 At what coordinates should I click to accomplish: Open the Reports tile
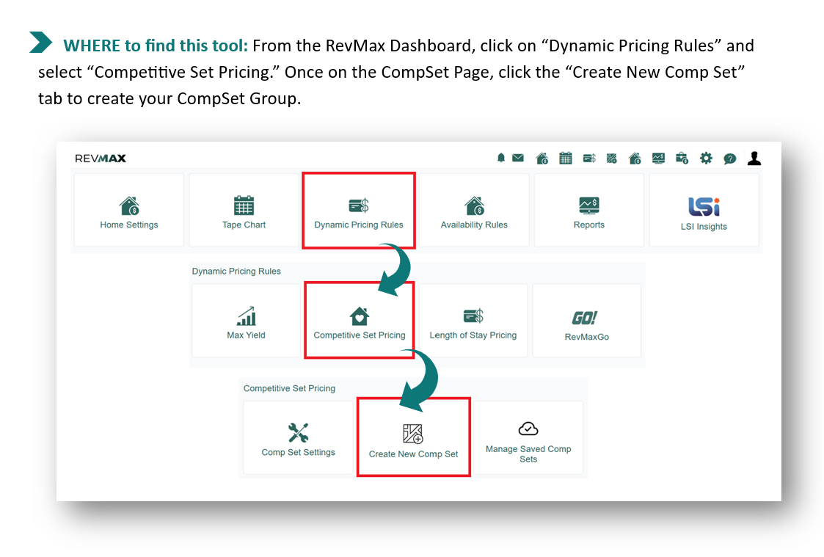[x=589, y=210]
